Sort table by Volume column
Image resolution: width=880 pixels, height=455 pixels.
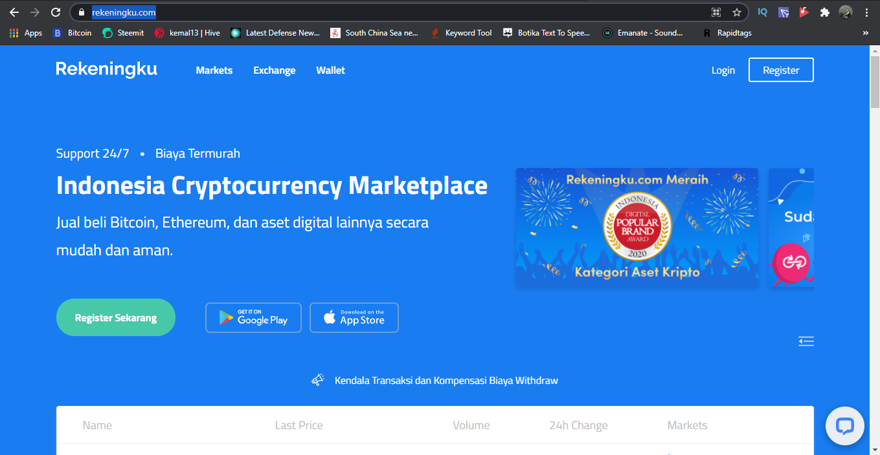(x=471, y=425)
